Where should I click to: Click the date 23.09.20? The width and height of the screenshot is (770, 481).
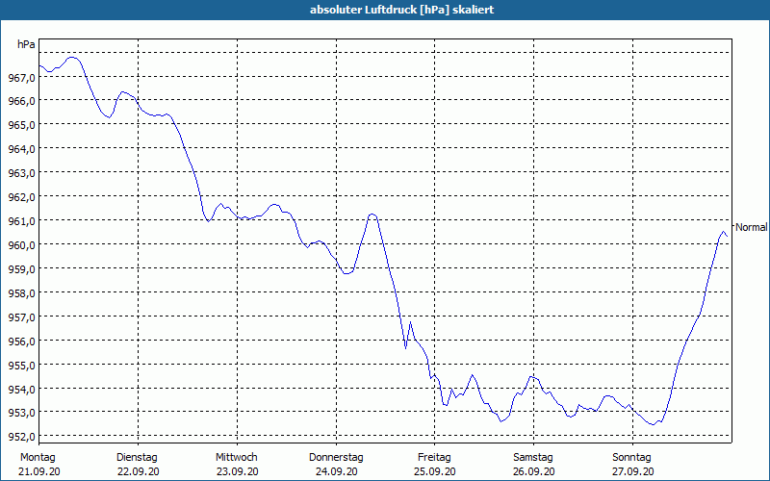pos(237,471)
